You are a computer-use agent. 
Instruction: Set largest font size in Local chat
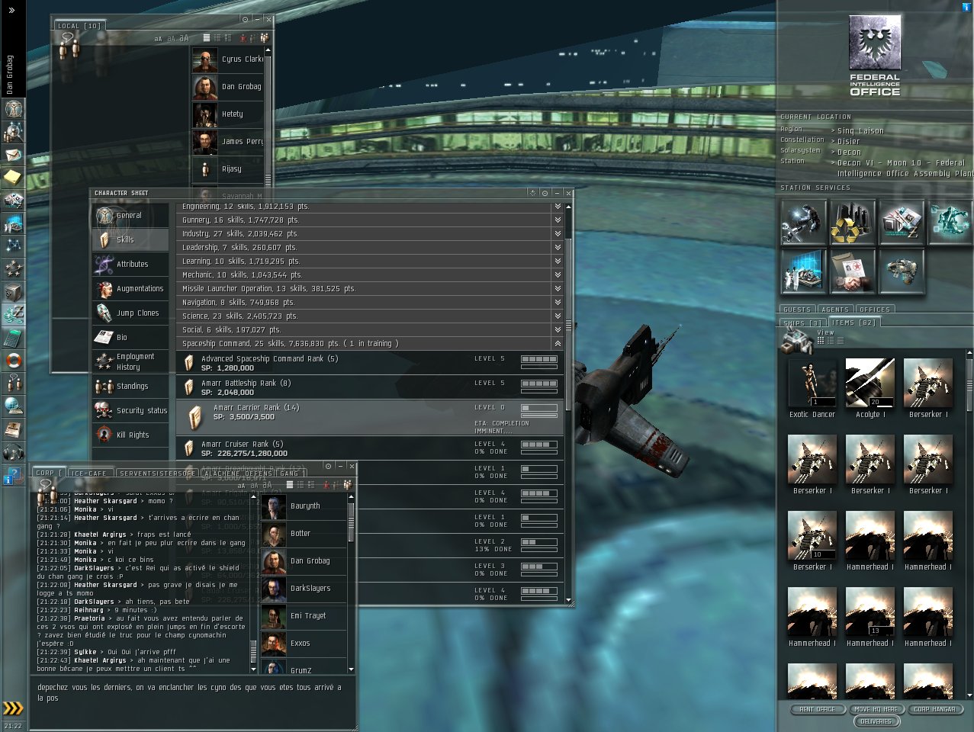point(184,38)
